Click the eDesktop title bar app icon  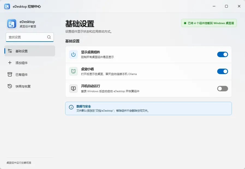[7, 6]
